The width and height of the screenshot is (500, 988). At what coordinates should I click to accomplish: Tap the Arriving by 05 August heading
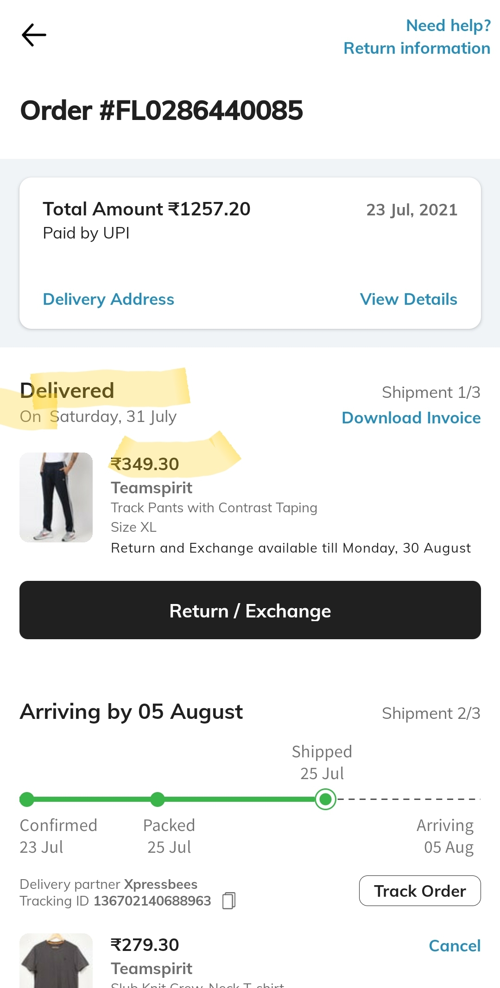(x=131, y=712)
